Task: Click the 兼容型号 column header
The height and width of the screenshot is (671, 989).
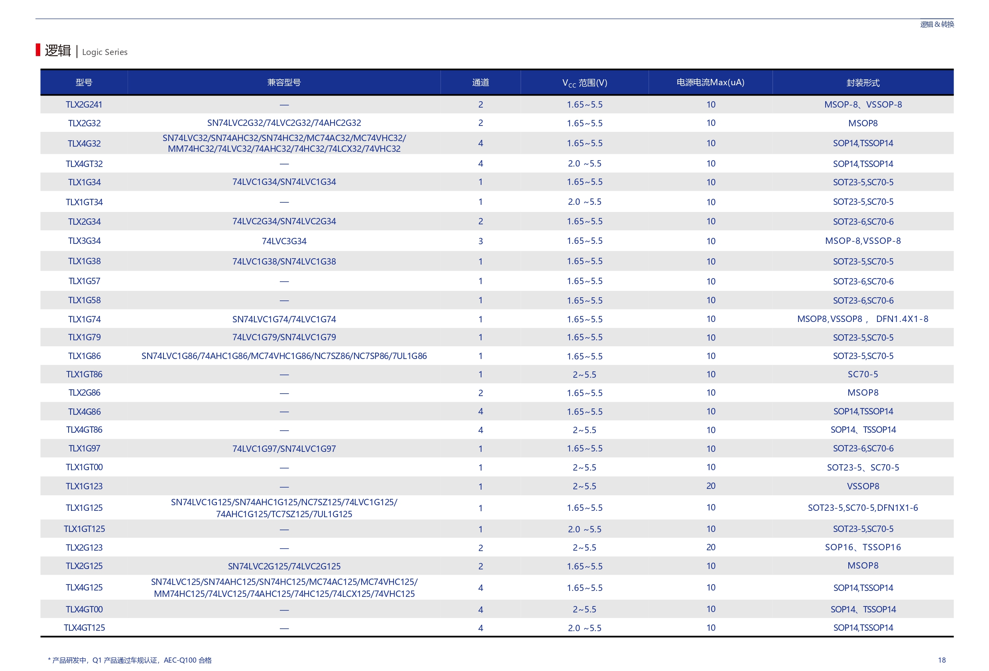Action: (284, 82)
